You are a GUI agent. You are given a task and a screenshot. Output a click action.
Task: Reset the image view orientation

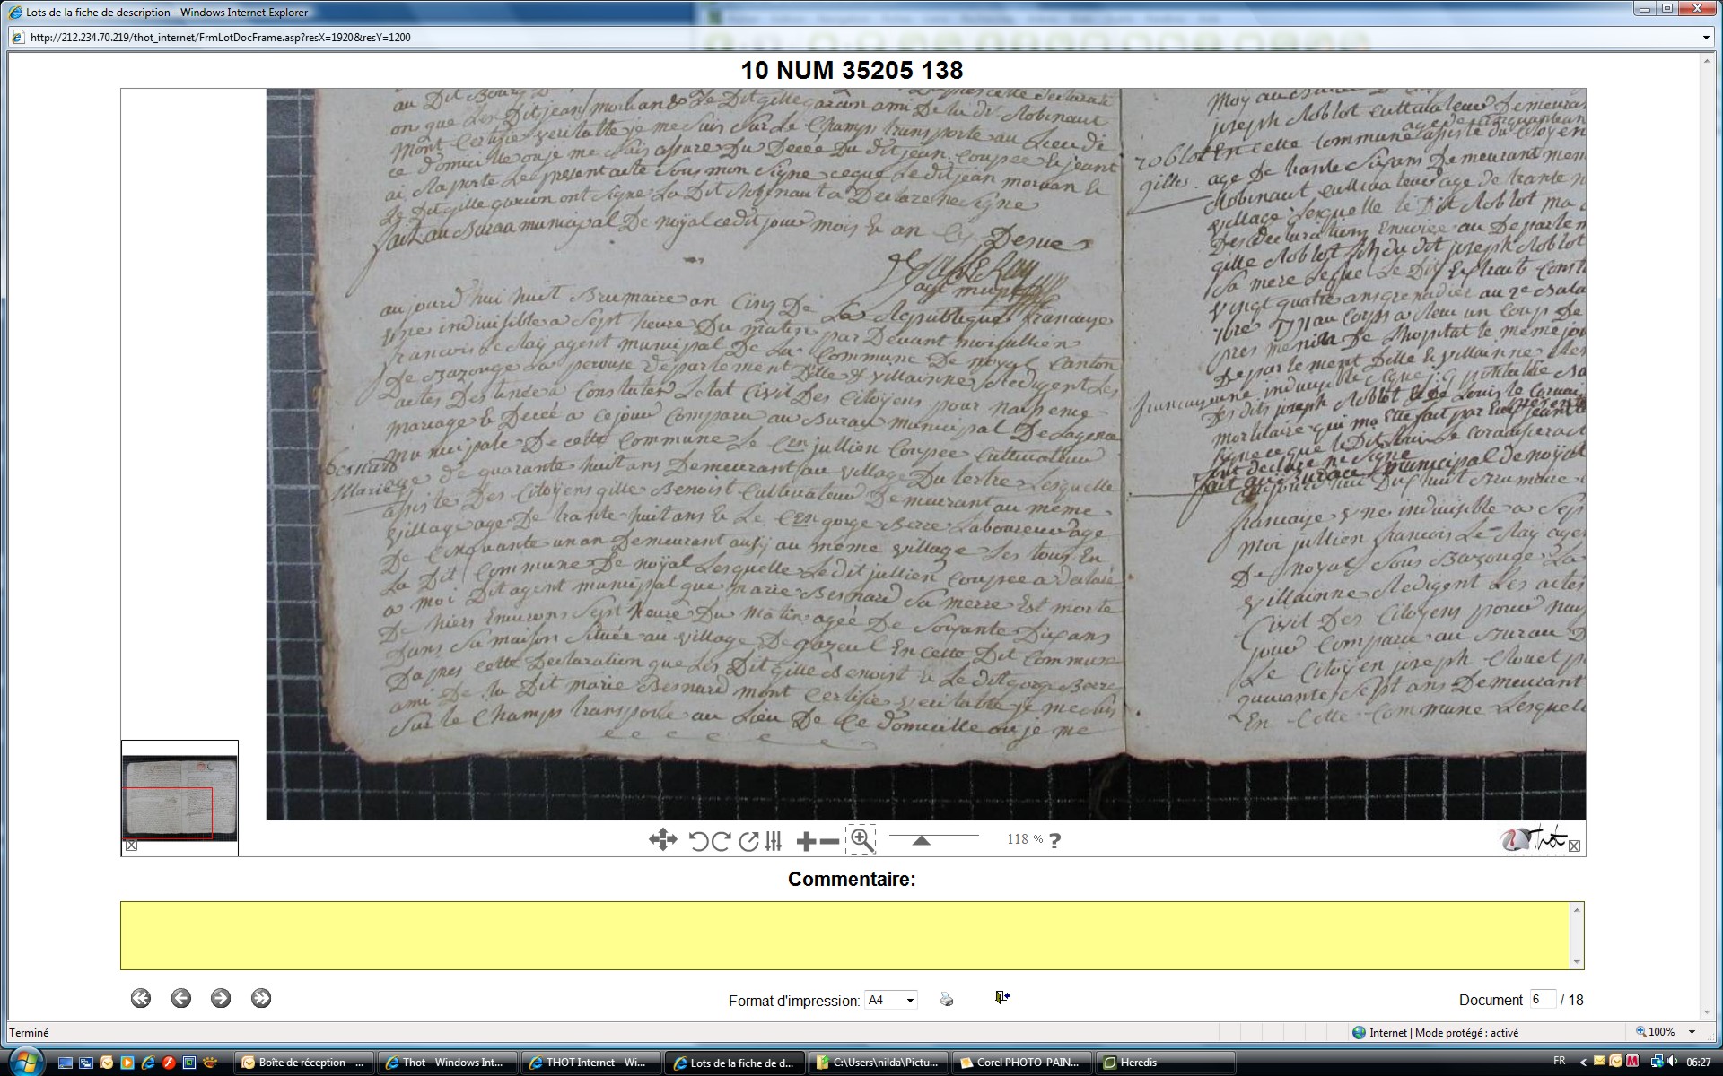(748, 841)
